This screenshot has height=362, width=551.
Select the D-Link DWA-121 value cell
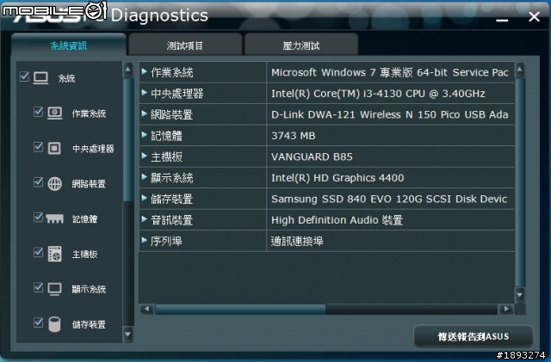(x=390, y=114)
